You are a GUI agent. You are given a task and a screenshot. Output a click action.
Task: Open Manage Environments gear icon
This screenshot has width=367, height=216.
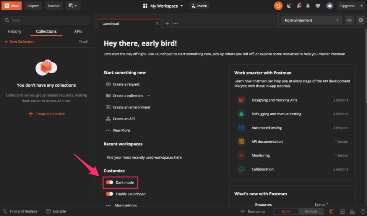pyautogui.click(x=361, y=20)
